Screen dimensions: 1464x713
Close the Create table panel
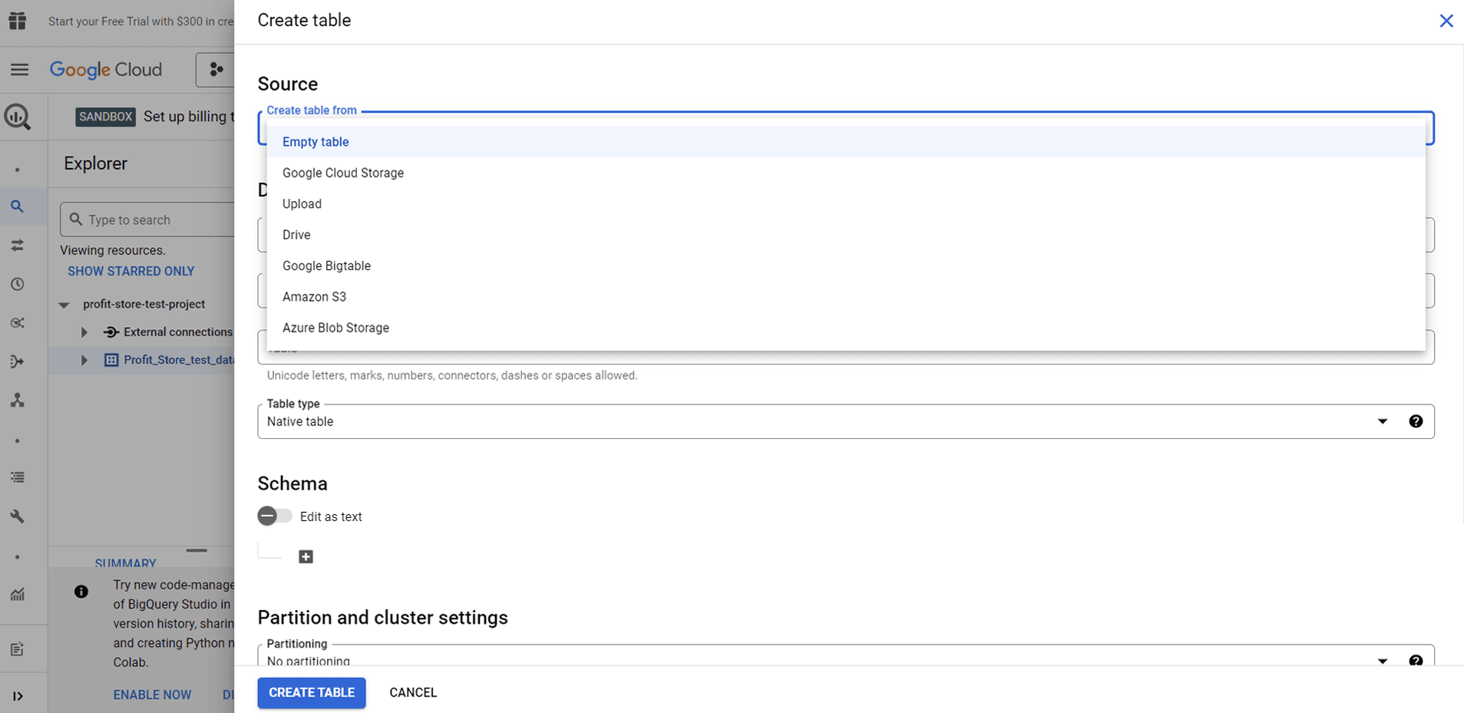tap(1446, 21)
